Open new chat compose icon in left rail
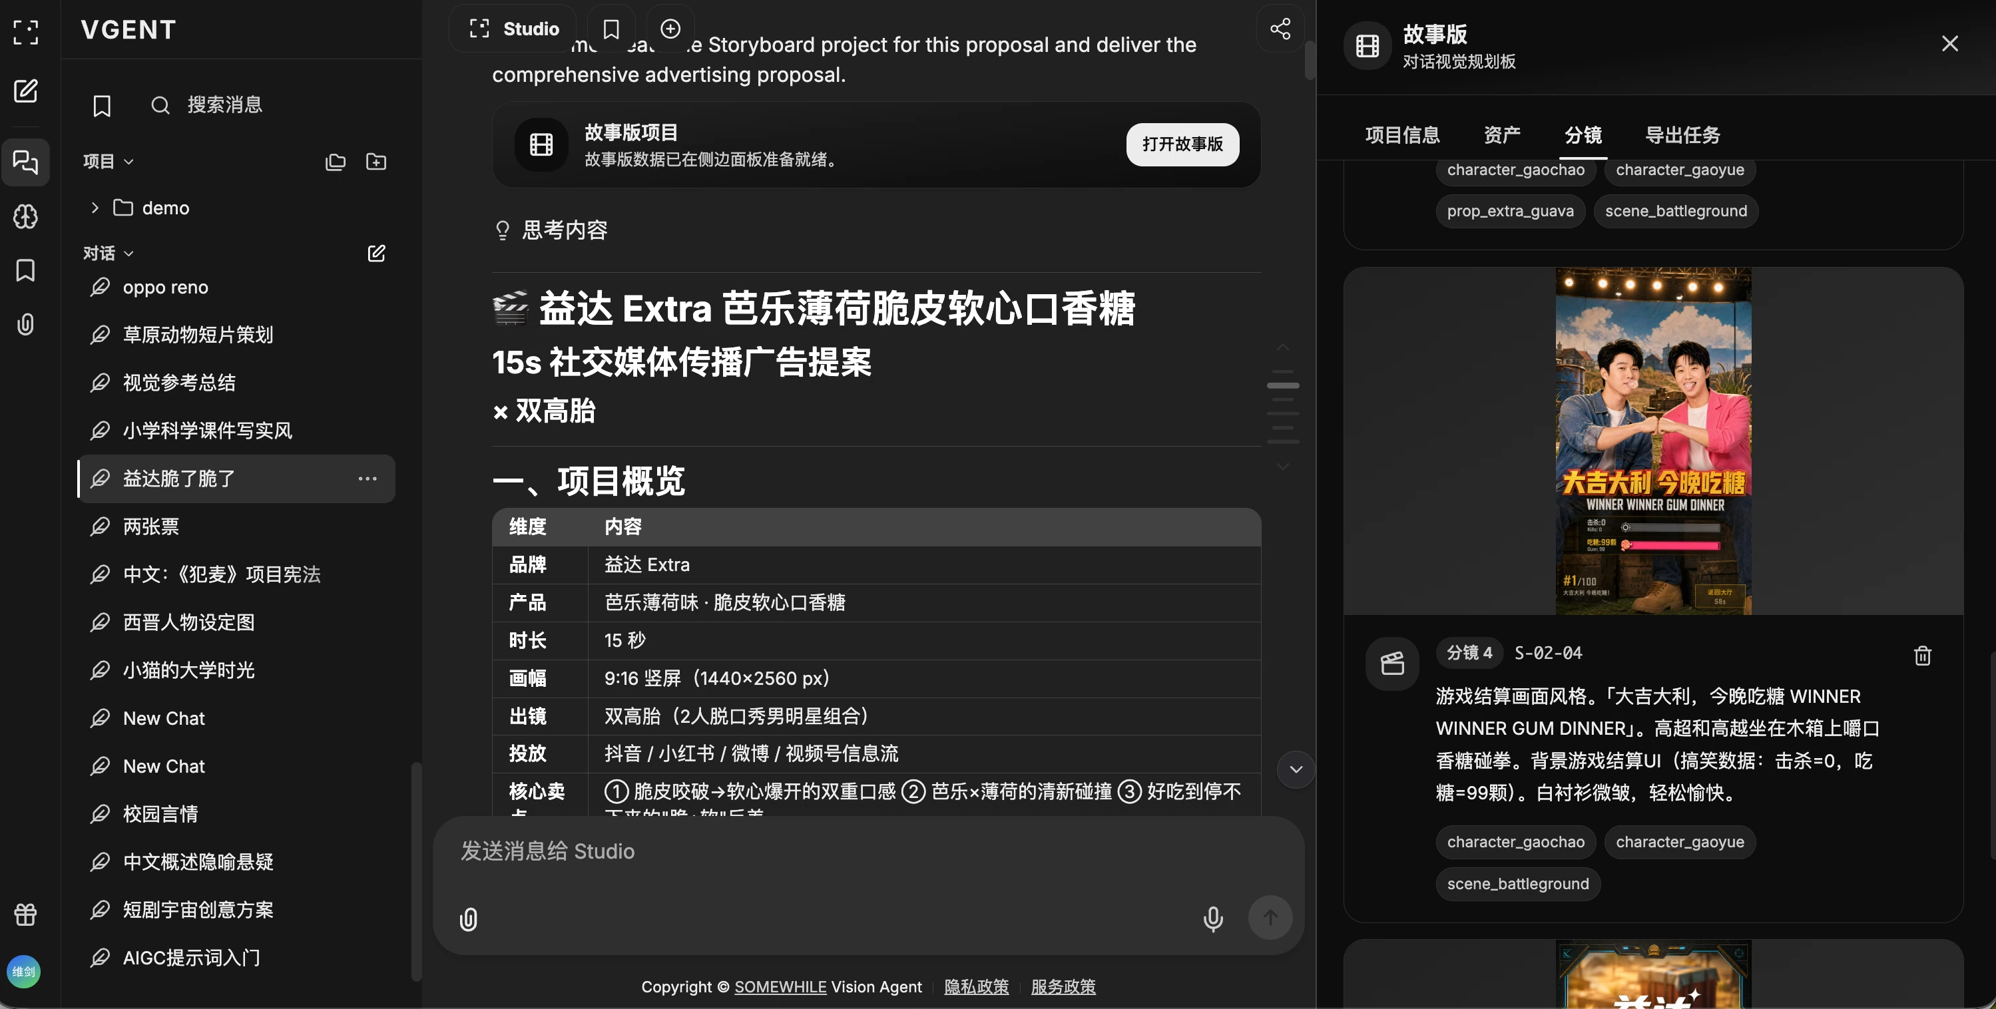Screen dimensions: 1996x1009 (x=25, y=91)
